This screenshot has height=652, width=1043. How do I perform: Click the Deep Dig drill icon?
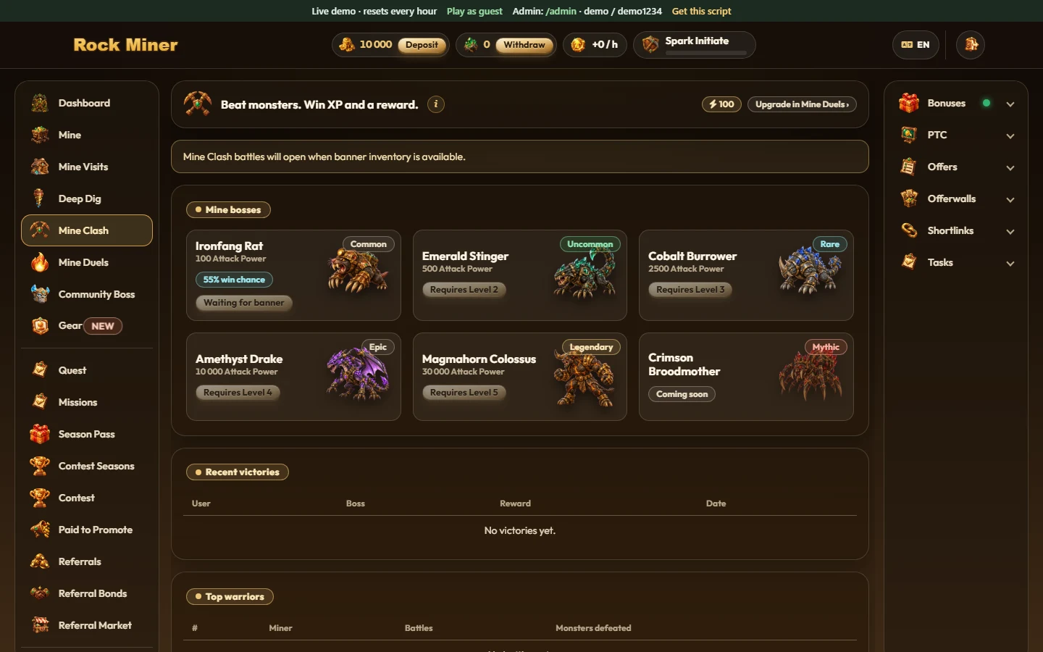point(40,198)
